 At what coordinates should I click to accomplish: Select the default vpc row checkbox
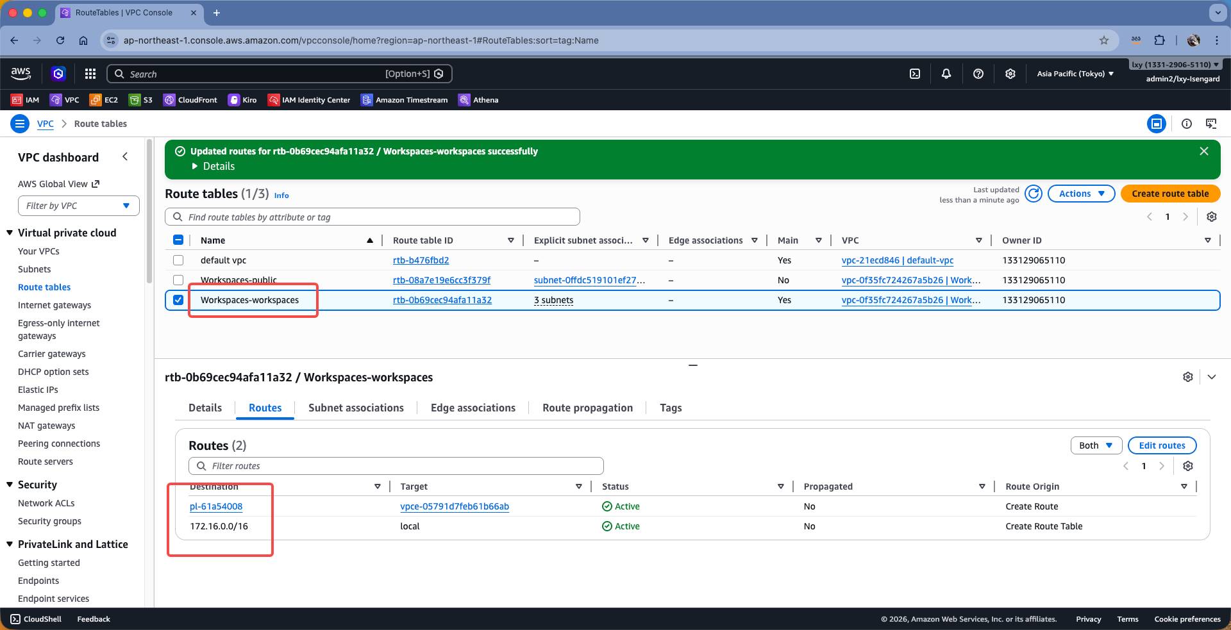(x=178, y=260)
